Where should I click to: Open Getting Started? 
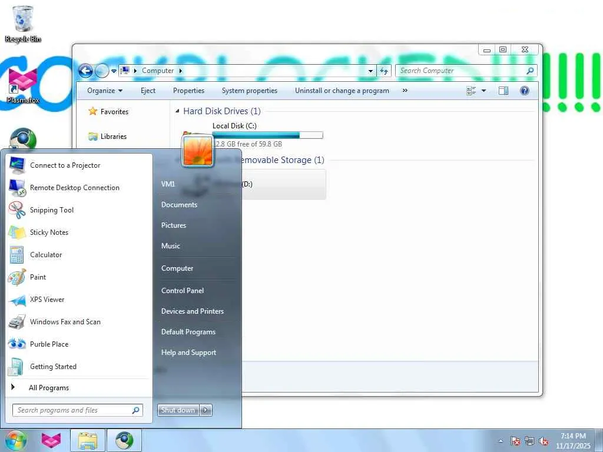click(x=79, y=366)
